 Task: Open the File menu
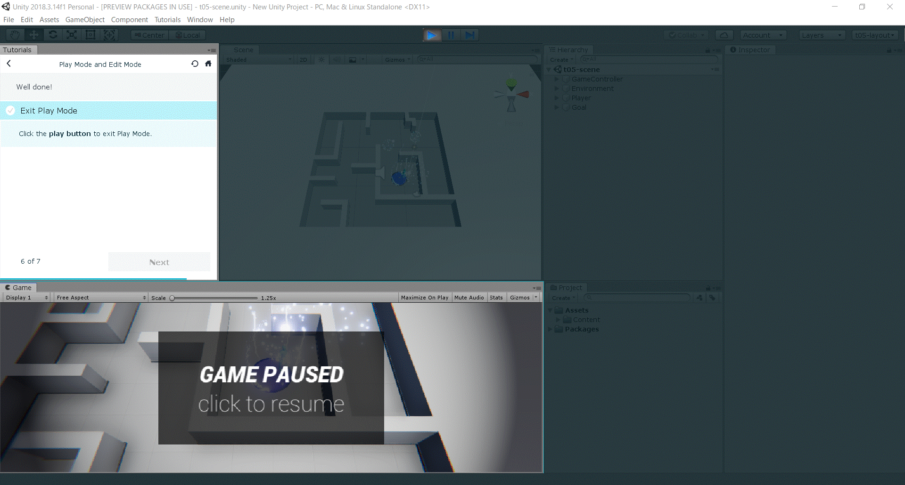point(8,20)
